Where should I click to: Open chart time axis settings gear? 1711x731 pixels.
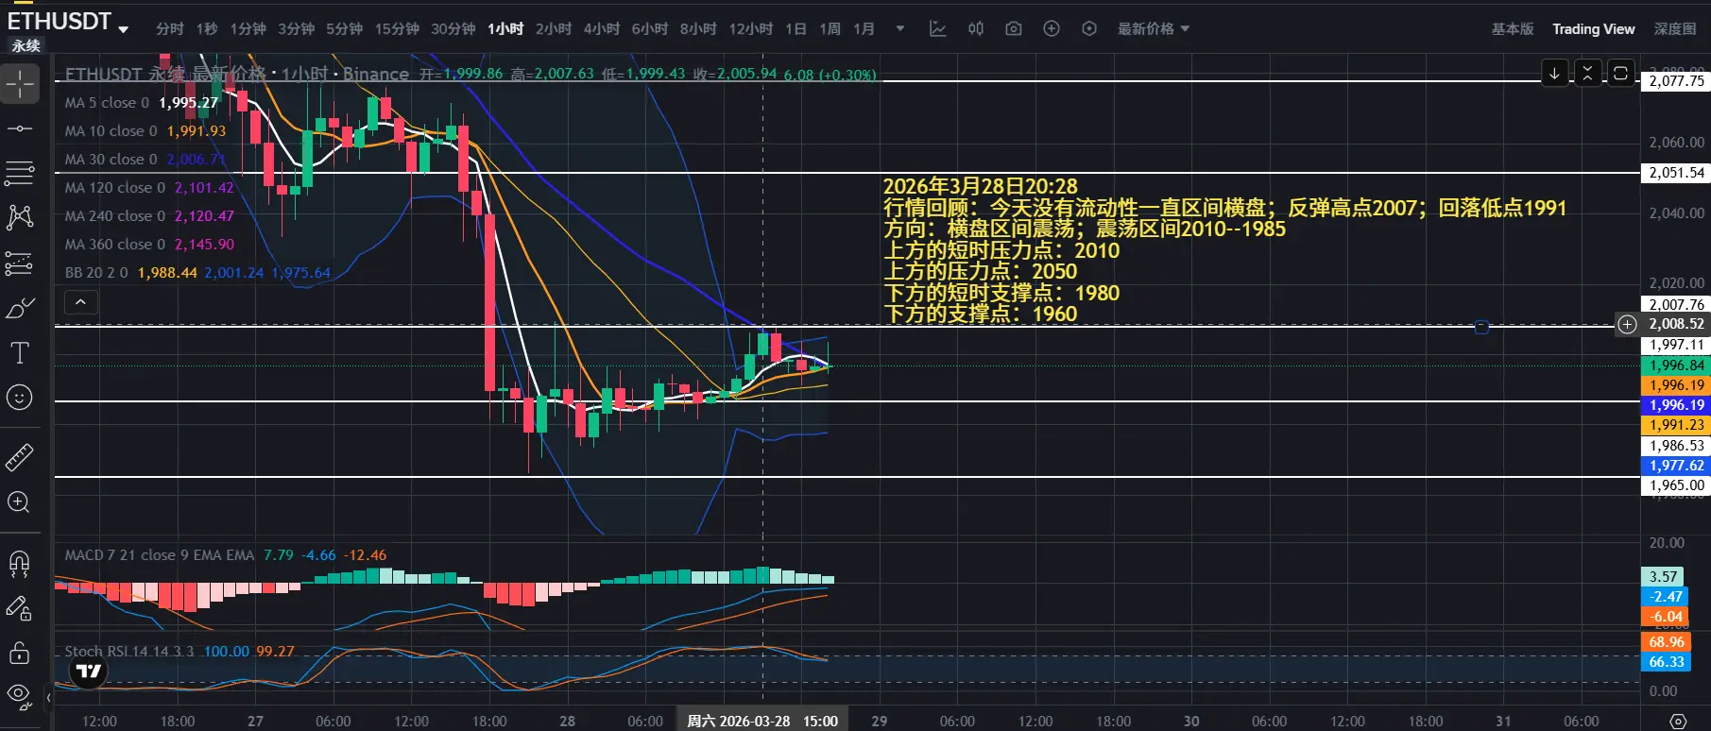(x=1678, y=721)
